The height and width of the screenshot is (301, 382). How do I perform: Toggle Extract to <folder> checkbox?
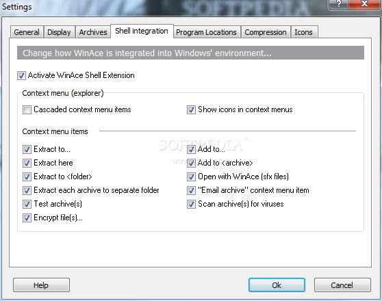pyautogui.click(x=27, y=176)
